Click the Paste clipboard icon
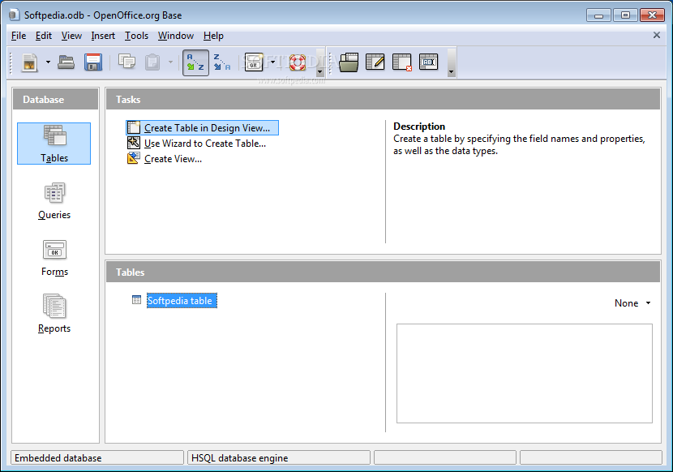The width and height of the screenshot is (673, 472). pyautogui.click(x=152, y=62)
